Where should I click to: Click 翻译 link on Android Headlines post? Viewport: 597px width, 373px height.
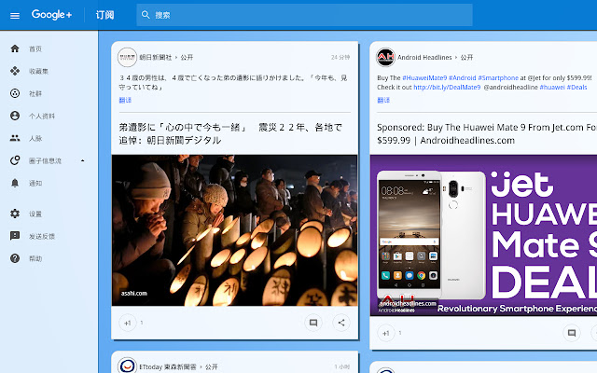click(383, 100)
